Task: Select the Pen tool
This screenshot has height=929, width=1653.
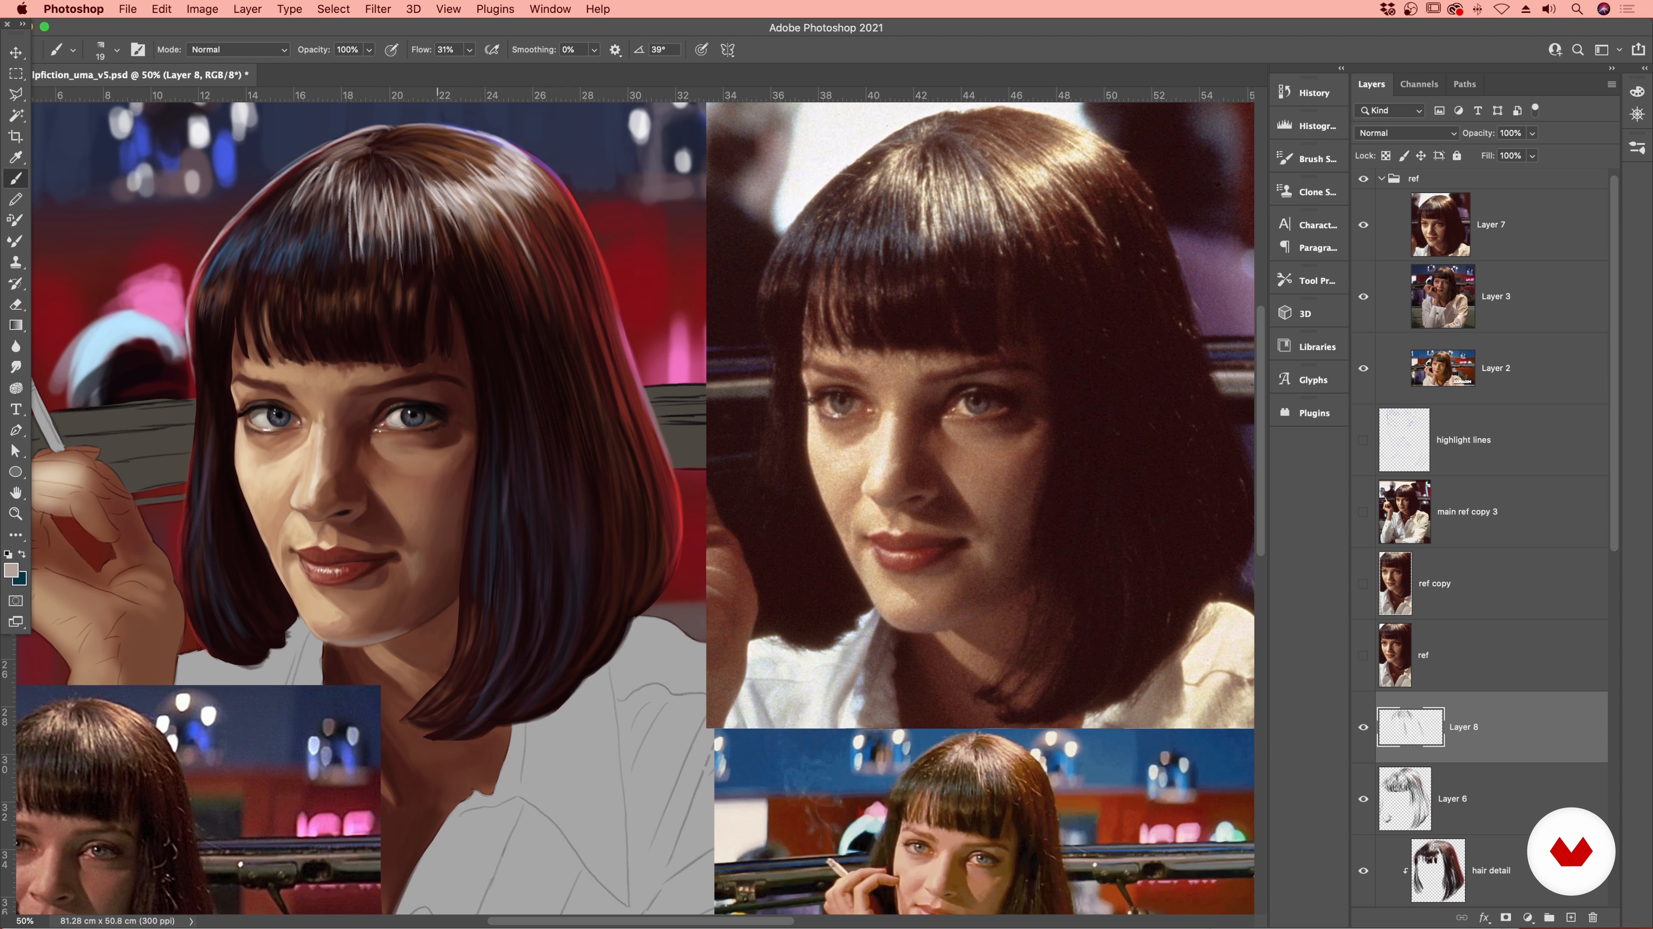Action: [x=16, y=430]
